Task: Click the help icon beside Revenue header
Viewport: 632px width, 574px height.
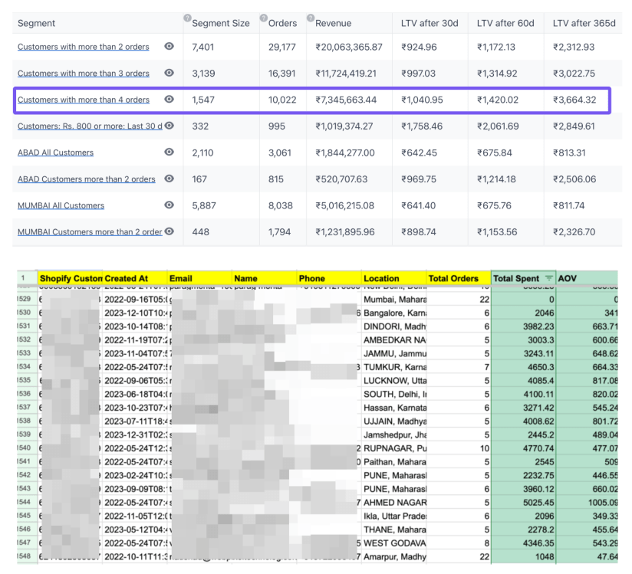Action: pyautogui.click(x=311, y=18)
